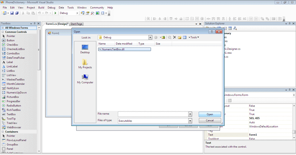Click the File name input field
296x155 pixels.
[153, 114]
